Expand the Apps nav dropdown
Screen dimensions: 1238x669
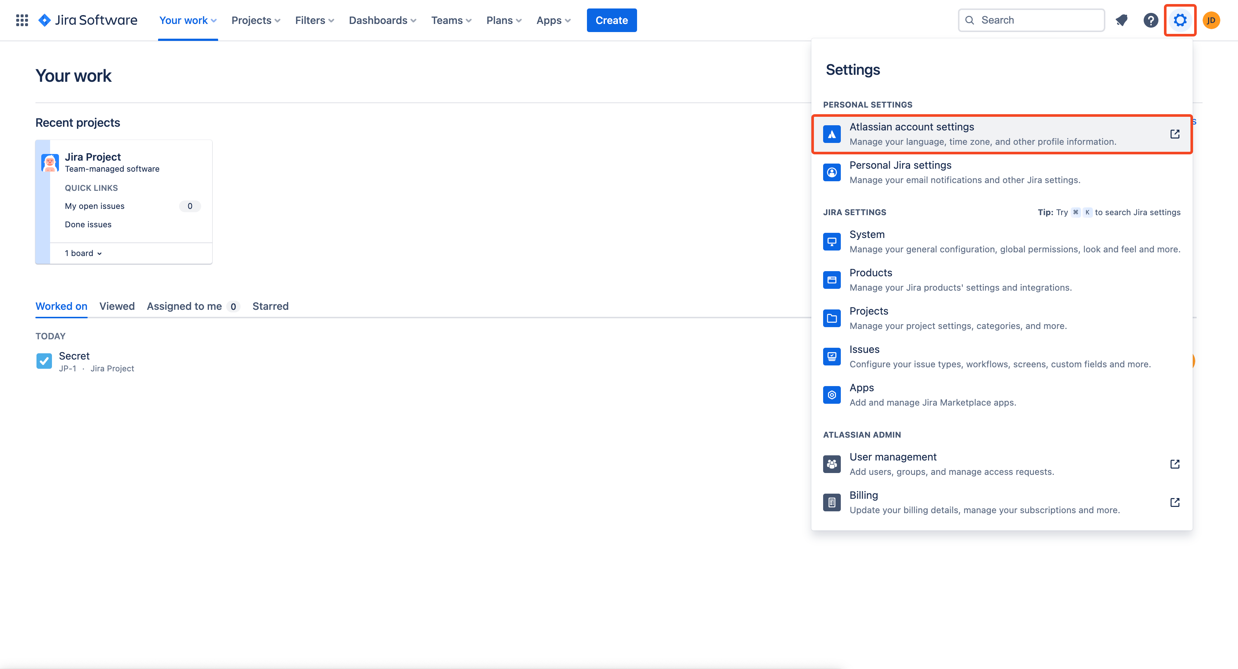554,20
